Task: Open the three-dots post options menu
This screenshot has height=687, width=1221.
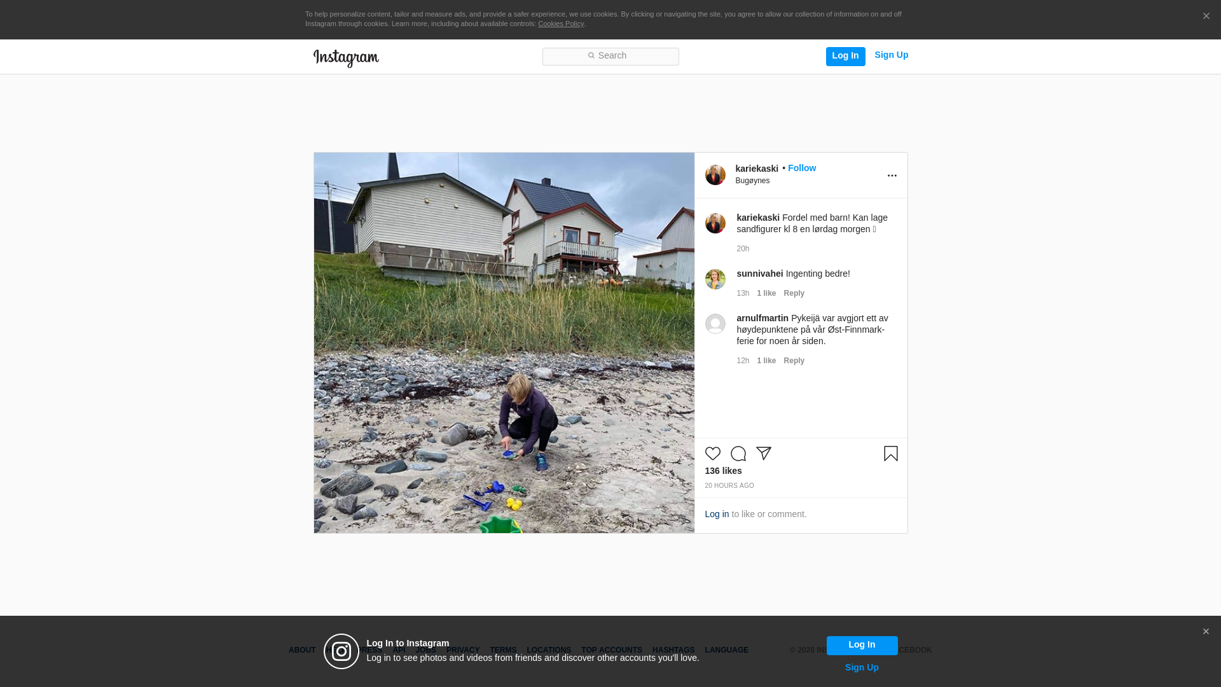Action: (892, 176)
